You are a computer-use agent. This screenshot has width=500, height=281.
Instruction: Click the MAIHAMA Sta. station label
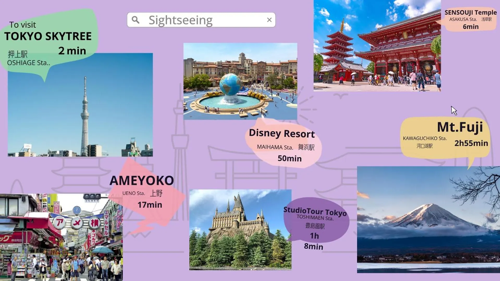[275, 147]
